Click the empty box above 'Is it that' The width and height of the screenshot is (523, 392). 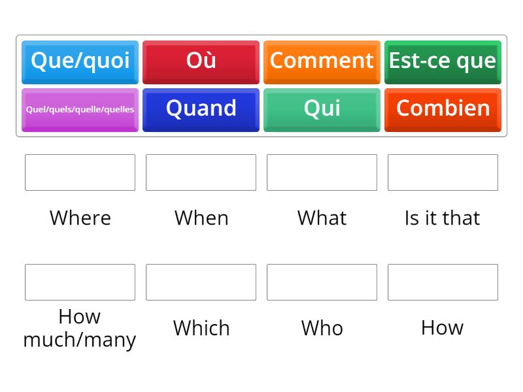point(443,172)
